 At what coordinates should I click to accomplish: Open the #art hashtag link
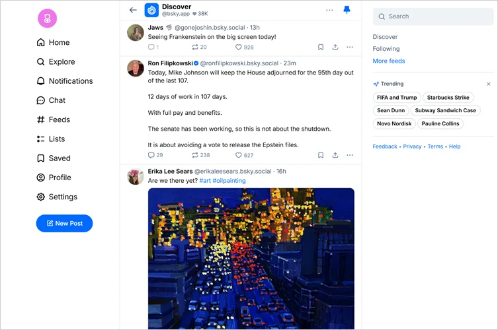(x=205, y=181)
